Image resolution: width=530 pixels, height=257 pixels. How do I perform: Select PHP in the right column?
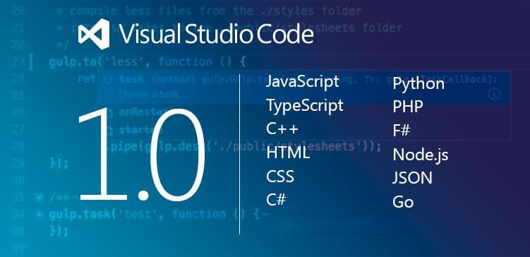408,107
